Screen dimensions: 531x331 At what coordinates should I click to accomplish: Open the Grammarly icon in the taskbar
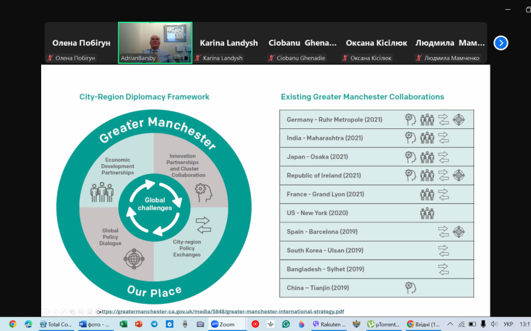(286, 324)
